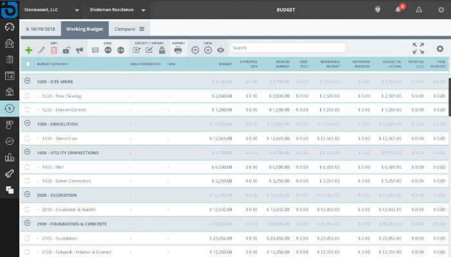Check the 1310 - Demolition row checkbox
Screen dimensions: 451x257
[27, 138]
